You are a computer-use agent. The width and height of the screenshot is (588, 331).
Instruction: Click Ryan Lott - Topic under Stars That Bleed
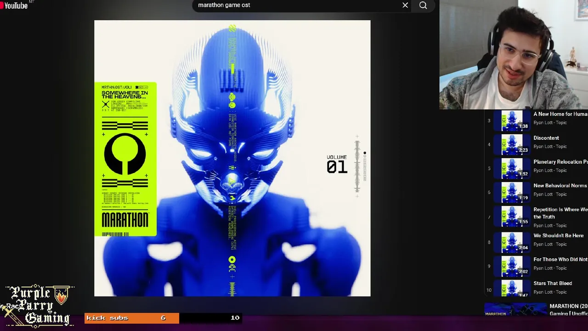click(550, 292)
